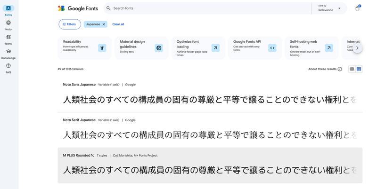The image size is (377, 189).
Task: Show next knowledge cards with chevron
Action: (x=357, y=48)
